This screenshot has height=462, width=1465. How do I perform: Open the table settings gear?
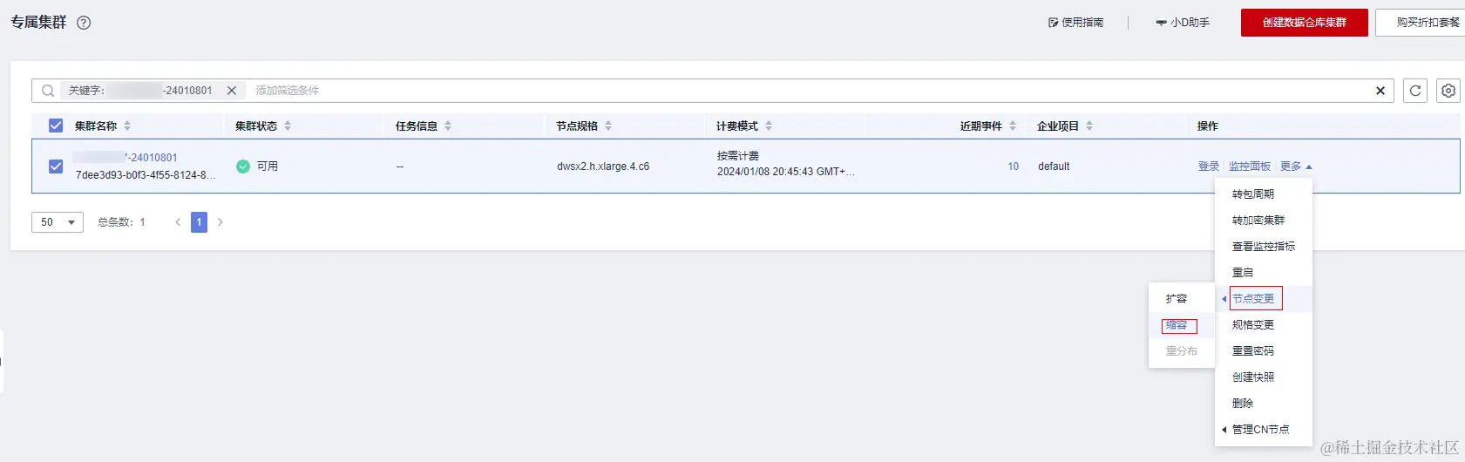[x=1448, y=91]
